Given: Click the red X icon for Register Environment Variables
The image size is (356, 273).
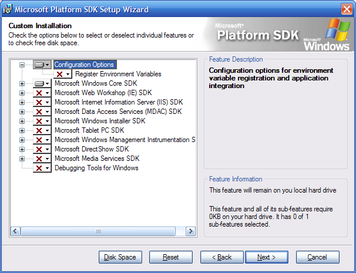Looking at the screenshot, I should pyautogui.click(x=59, y=74).
